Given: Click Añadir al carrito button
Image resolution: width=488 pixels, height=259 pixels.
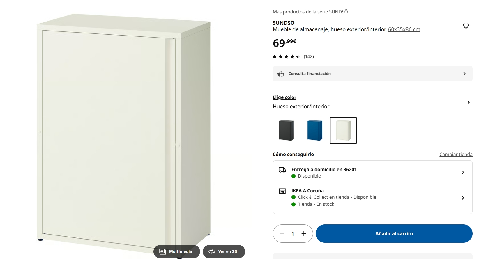Looking at the screenshot, I should pyautogui.click(x=394, y=234).
